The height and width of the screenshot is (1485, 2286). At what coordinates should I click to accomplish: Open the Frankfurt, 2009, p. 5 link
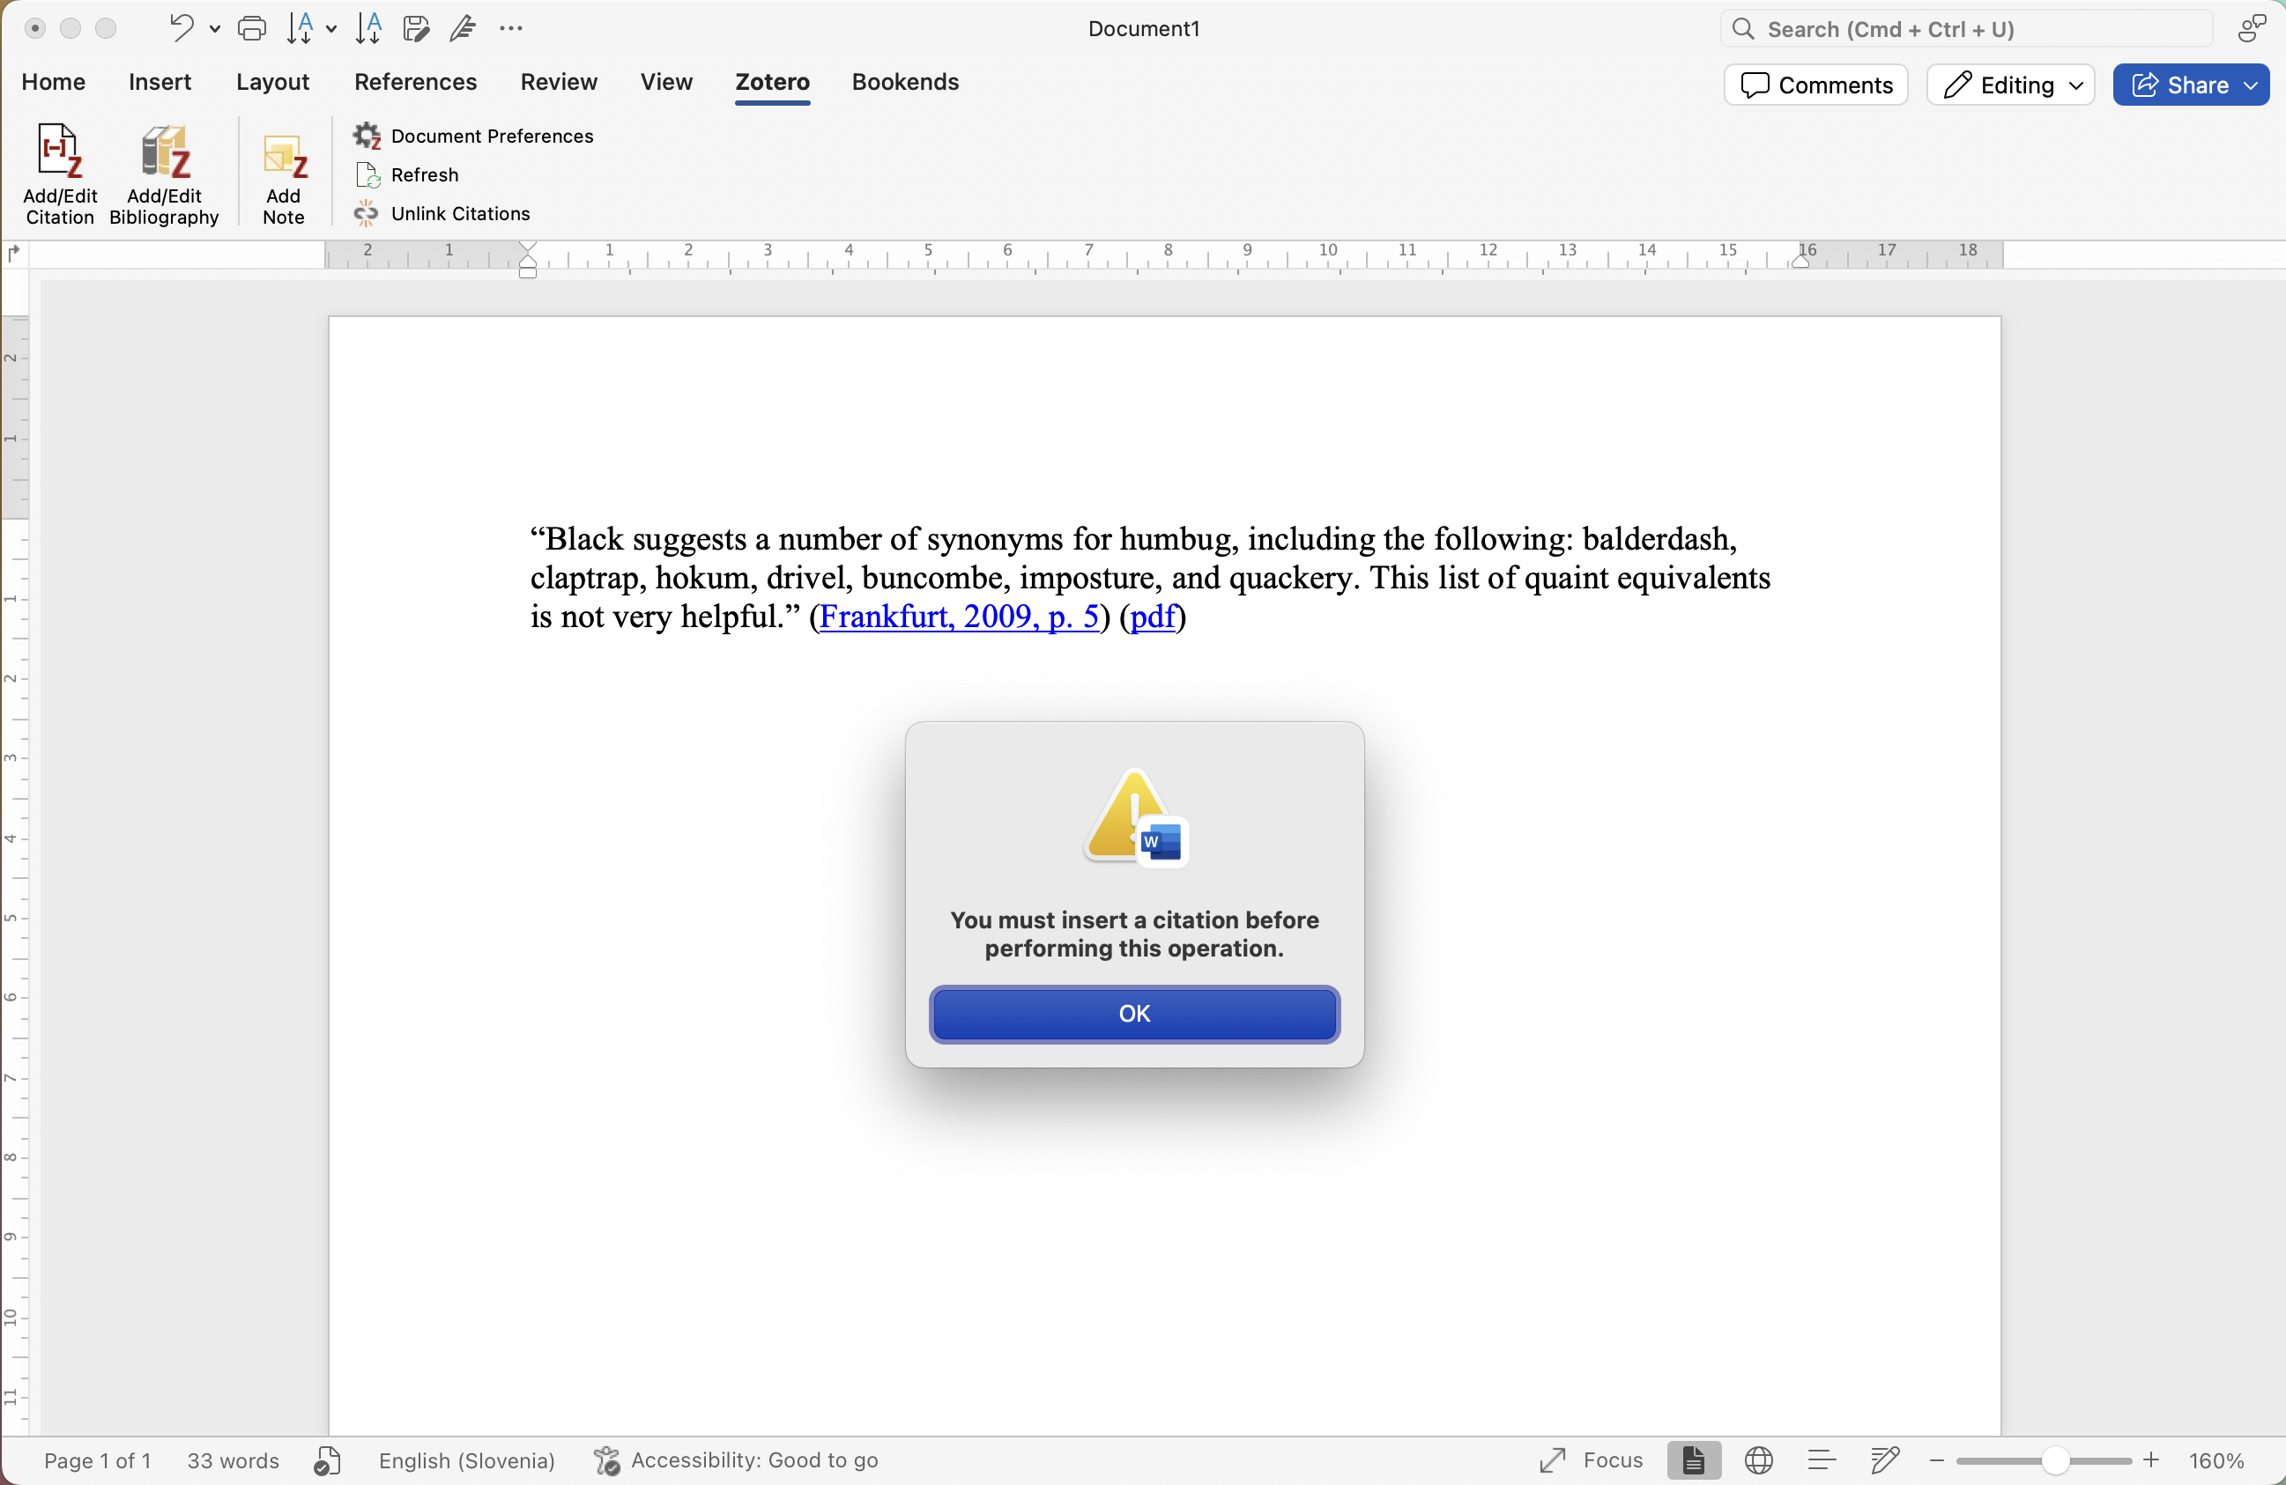click(x=958, y=617)
